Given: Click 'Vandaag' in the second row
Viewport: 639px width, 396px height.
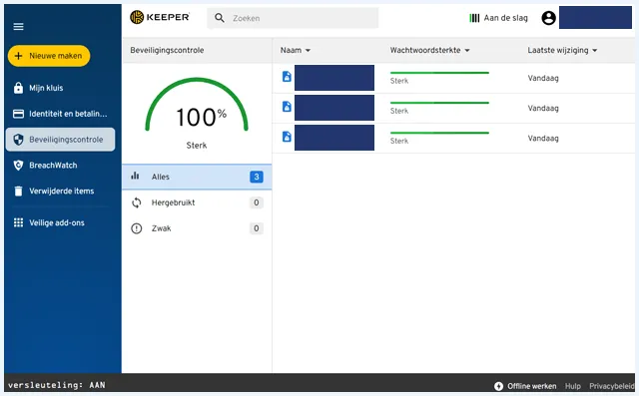Looking at the screenshot, I should [543, 109].
